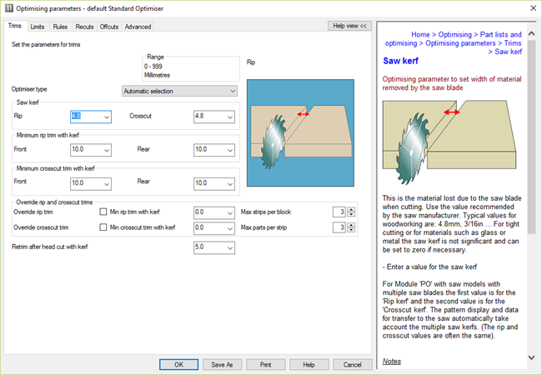542x375 pixels.
Task: Increase Max strips per block value
Action: (350, 209)
